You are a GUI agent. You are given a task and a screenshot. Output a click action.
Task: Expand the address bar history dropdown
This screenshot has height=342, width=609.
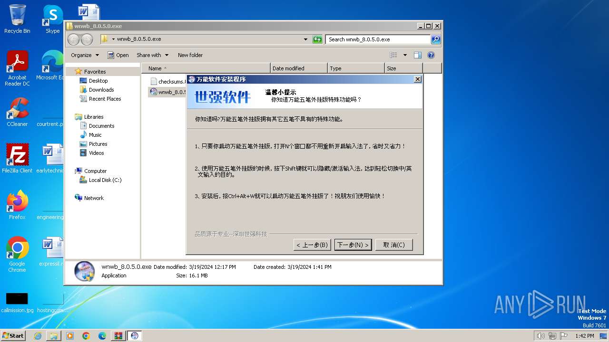pos(305,39)
